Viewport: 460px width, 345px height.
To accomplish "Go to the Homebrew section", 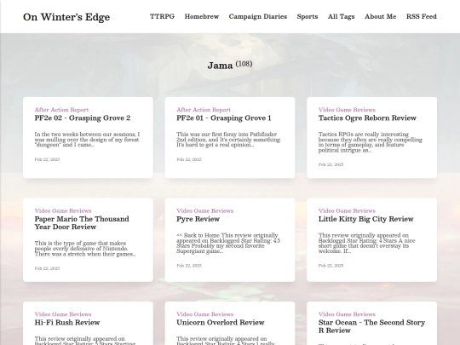I will (202, 16).
